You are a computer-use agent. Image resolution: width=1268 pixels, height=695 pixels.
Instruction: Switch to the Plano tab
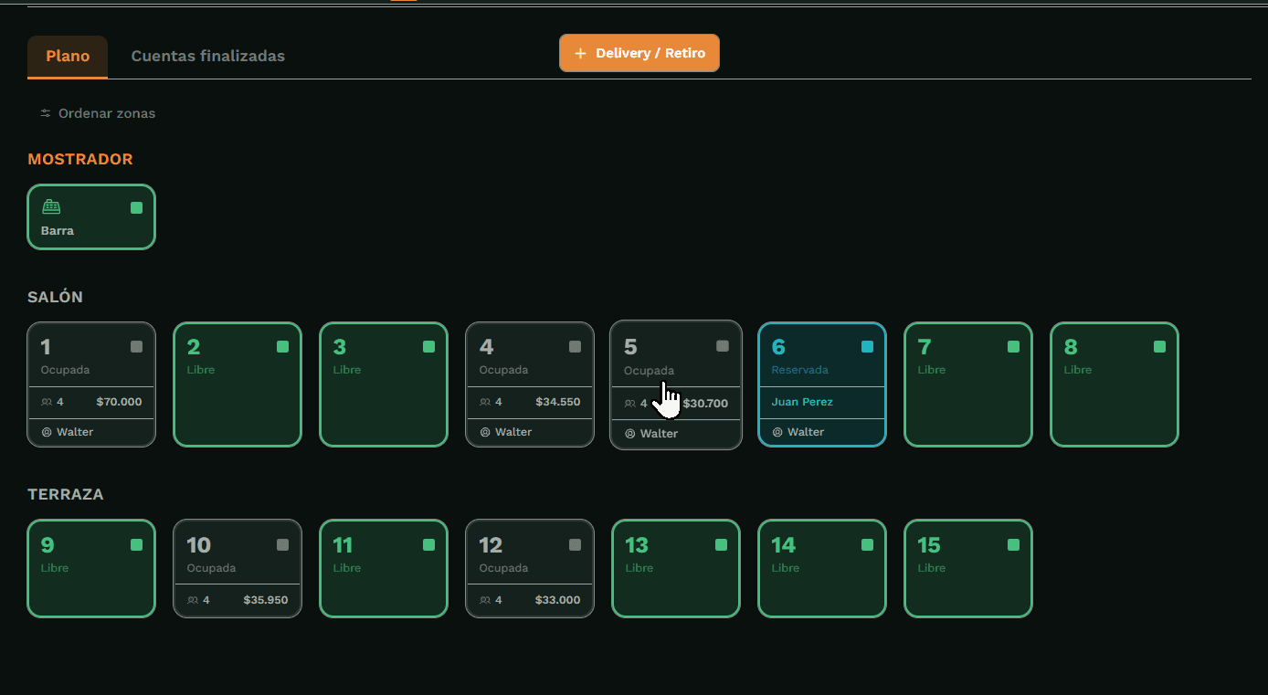(68, 57)
